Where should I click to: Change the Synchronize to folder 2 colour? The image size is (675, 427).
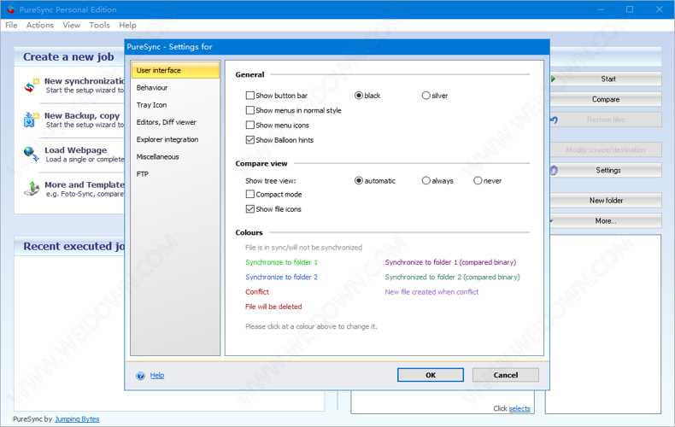[282, 277]
